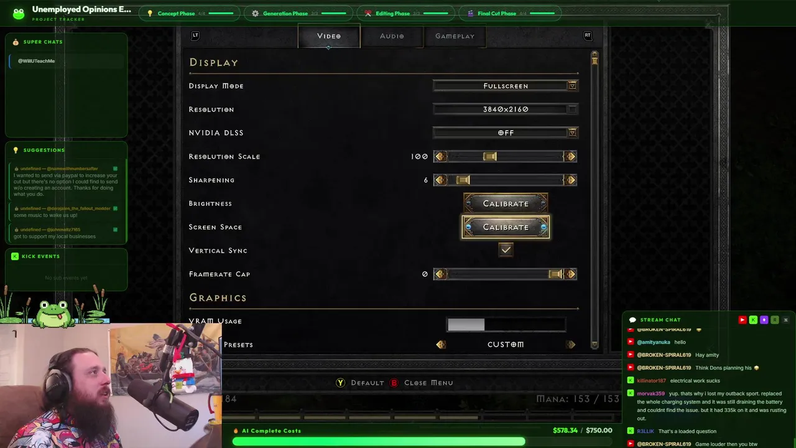Click the Brightness Calibrate button

pos(506,203)
